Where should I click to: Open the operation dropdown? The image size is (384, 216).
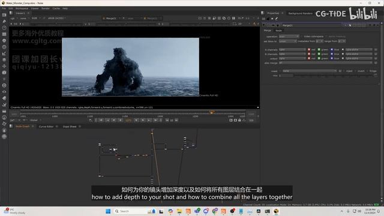click(289, 37)
